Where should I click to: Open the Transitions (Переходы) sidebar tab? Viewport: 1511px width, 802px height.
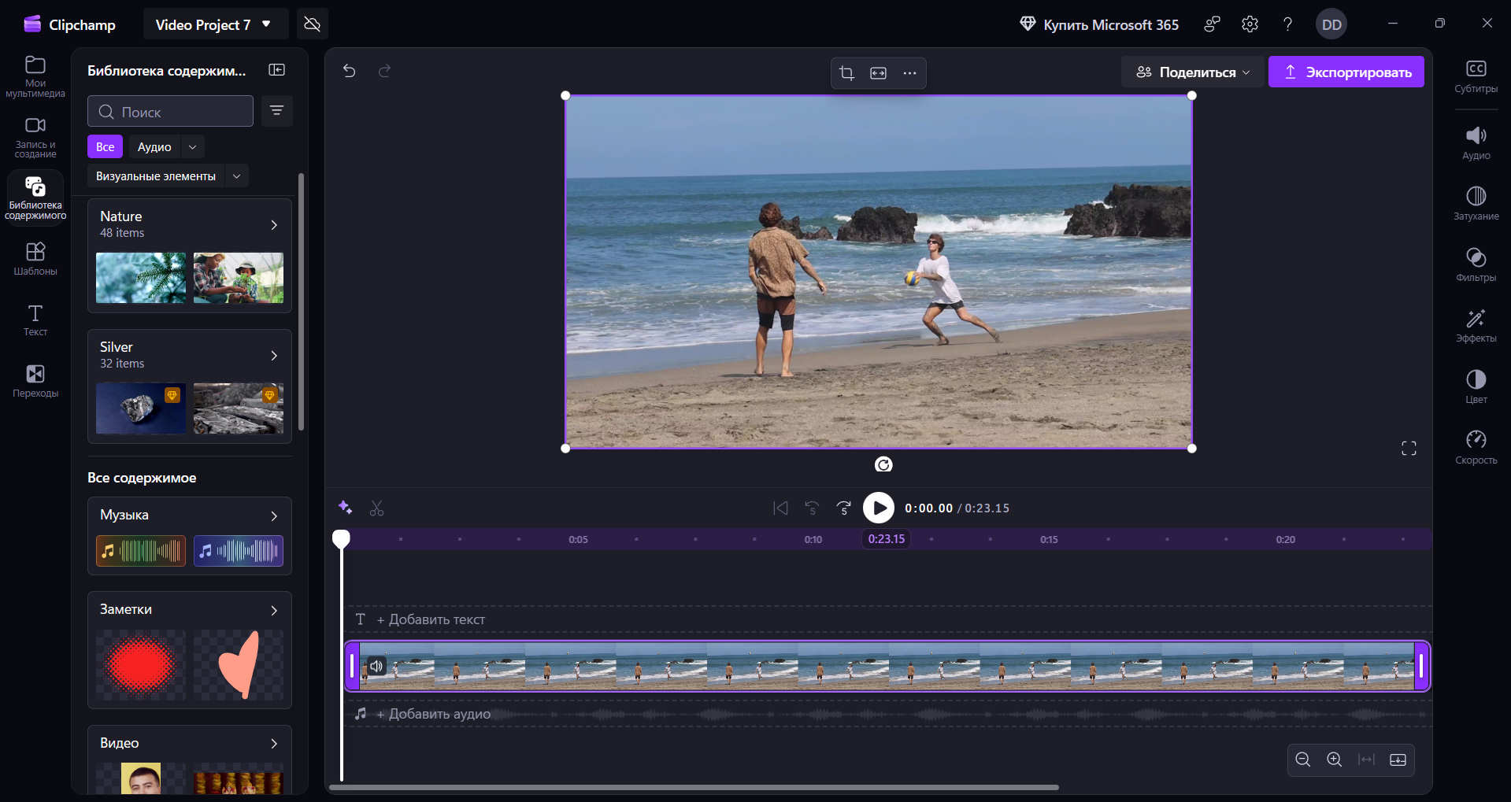tap(35, 381)
